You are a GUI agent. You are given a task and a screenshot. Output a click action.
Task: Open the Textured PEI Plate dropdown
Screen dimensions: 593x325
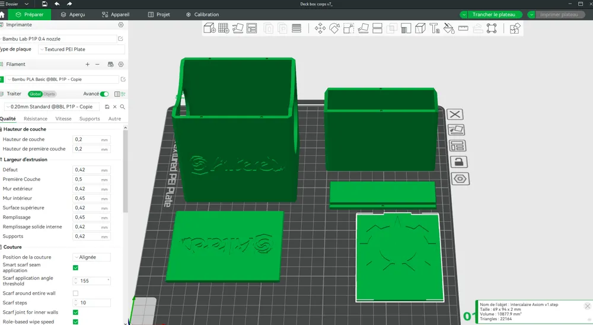click(x=81, y=49)
